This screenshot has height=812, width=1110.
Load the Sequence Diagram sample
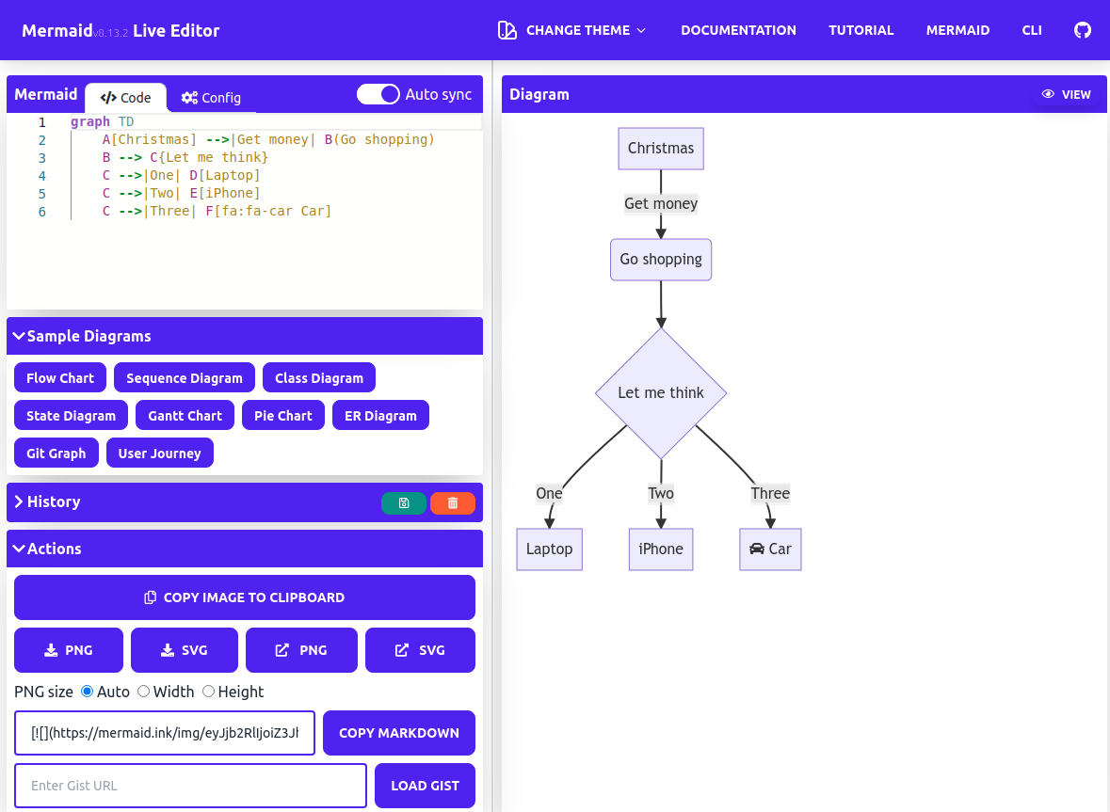(x=185, y=378)
